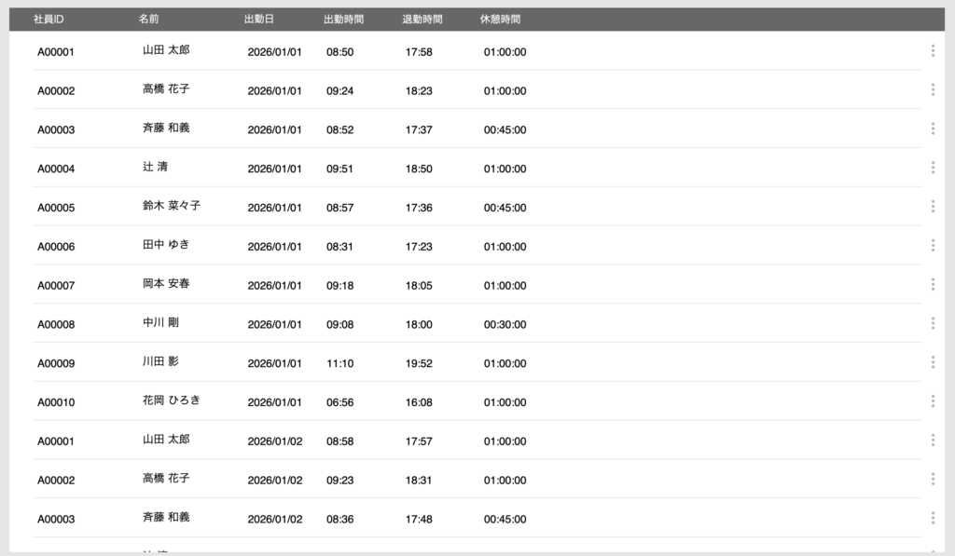
Task: Click the 退勤時間 column header
Action: [422, 20]
